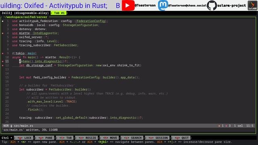
Task: Click the GitHub octocat icon
Action: [x=212, y=5]
